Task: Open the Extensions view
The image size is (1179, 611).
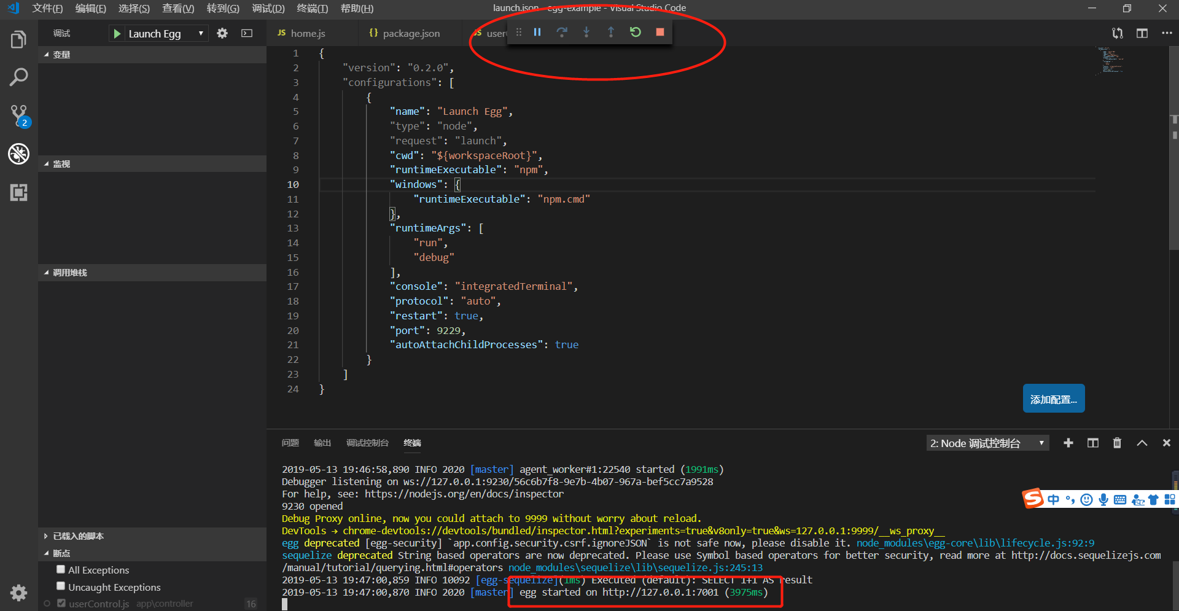Action: (18, 193)
